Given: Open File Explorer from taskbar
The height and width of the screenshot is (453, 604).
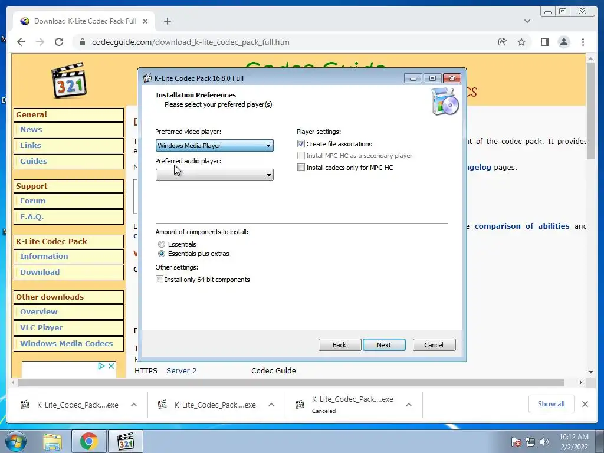Looking at the screenshot, I should pyautogui.click(x=52, y=441).
